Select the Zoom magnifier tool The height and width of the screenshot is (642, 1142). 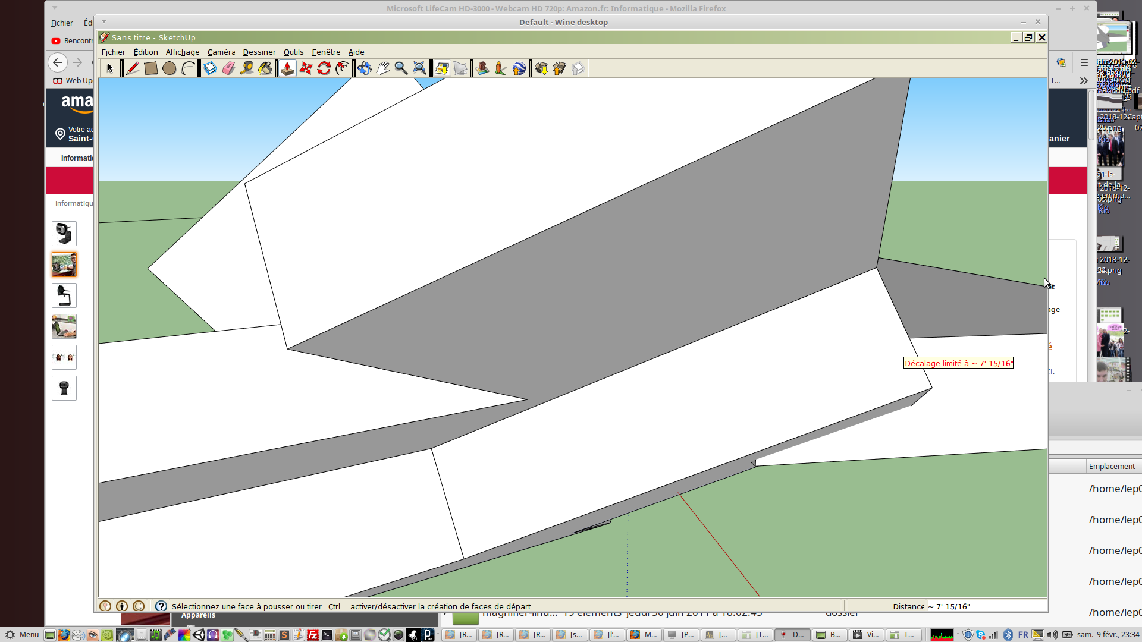(x=401, y=68)
